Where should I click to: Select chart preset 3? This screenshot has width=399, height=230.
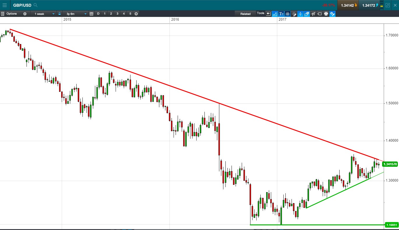117,14
